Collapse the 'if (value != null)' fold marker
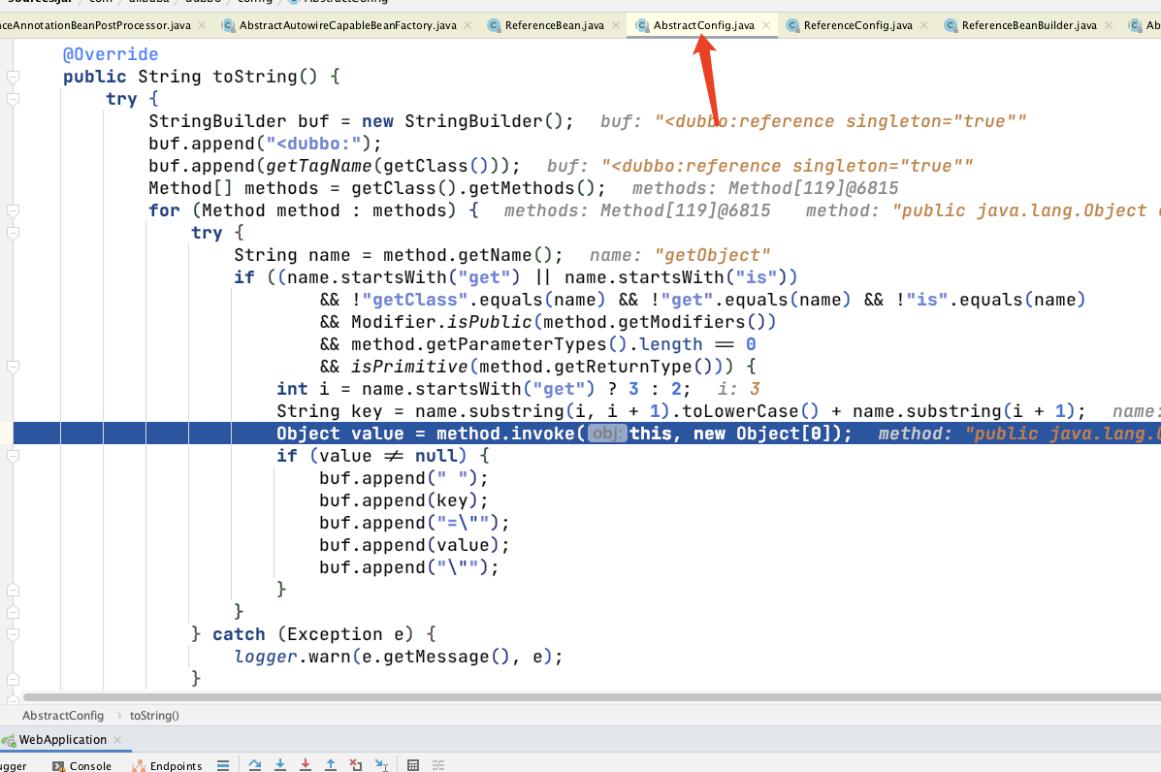Viewport: 1161px width, 772px height. click(13, 456)
